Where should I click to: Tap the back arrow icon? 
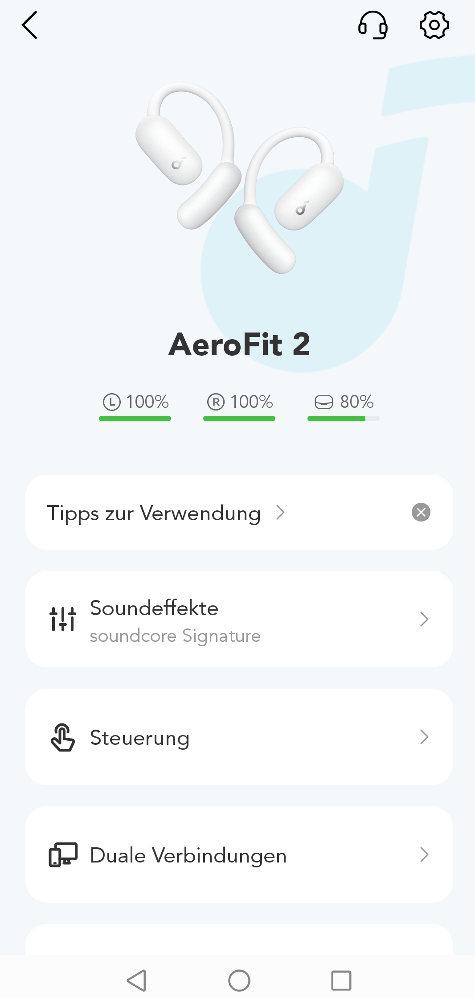(x=30, y=25)
